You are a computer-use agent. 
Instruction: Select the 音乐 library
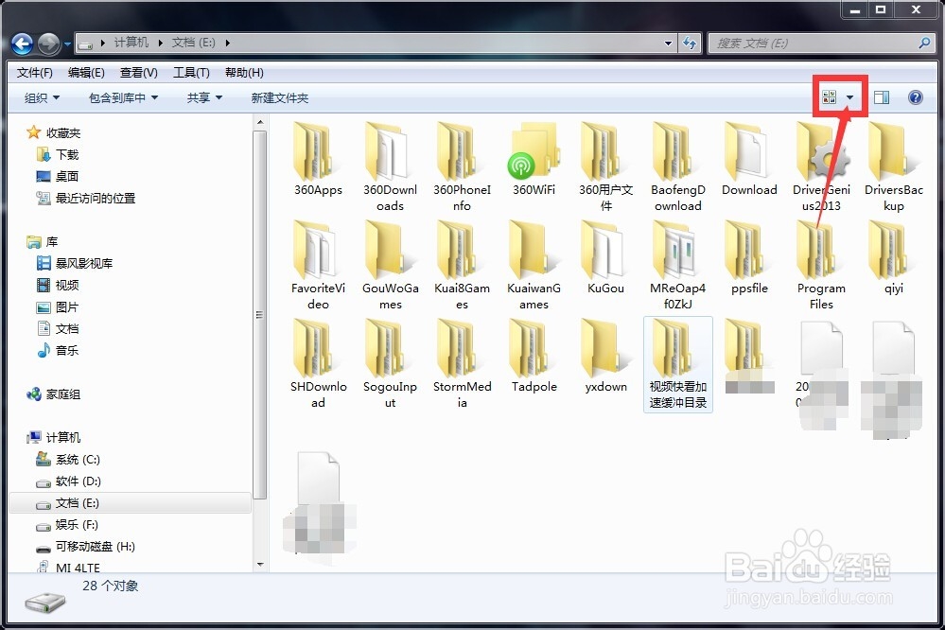pos(58,350)
